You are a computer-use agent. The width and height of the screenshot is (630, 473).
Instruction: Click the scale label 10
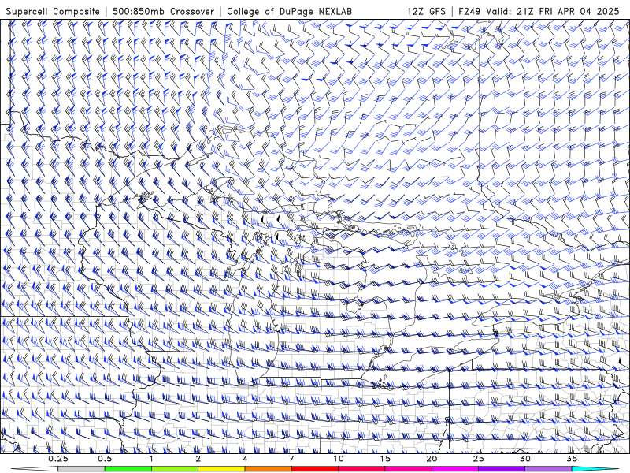[339, 459]
